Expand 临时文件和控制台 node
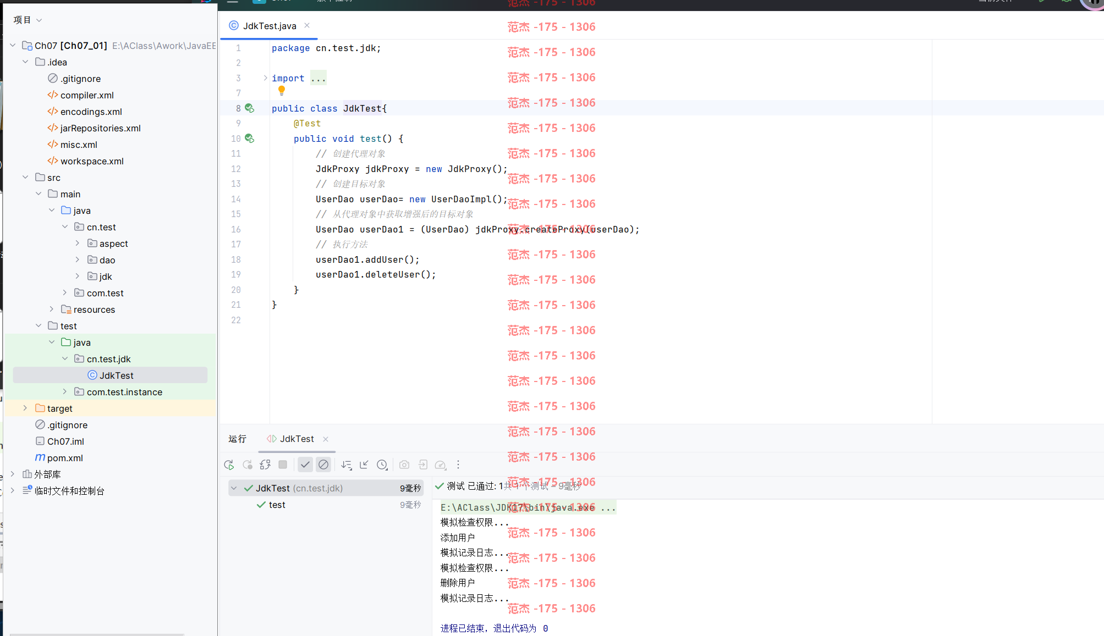This screenshot has height=636, width=1104. 13,490
